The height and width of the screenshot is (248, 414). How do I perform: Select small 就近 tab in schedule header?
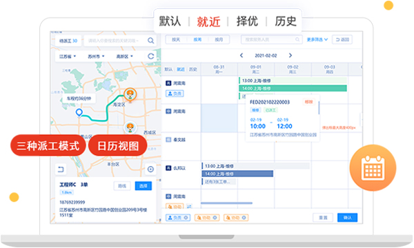pyautogui.click(x=181, y=70)
